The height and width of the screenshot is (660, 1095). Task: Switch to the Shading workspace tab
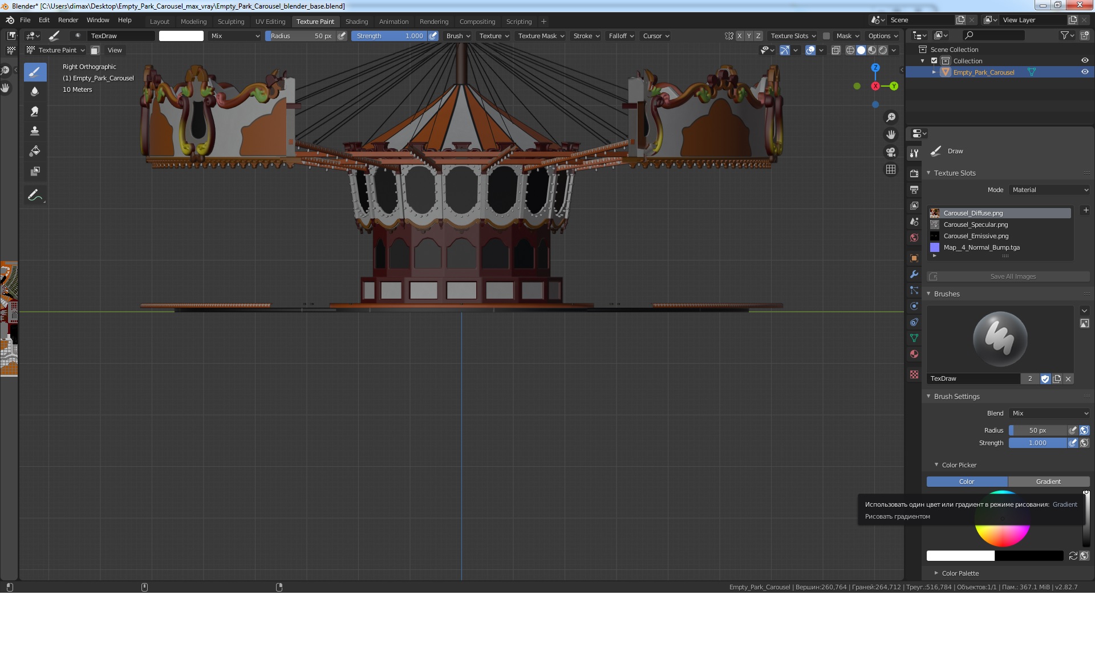356,22
